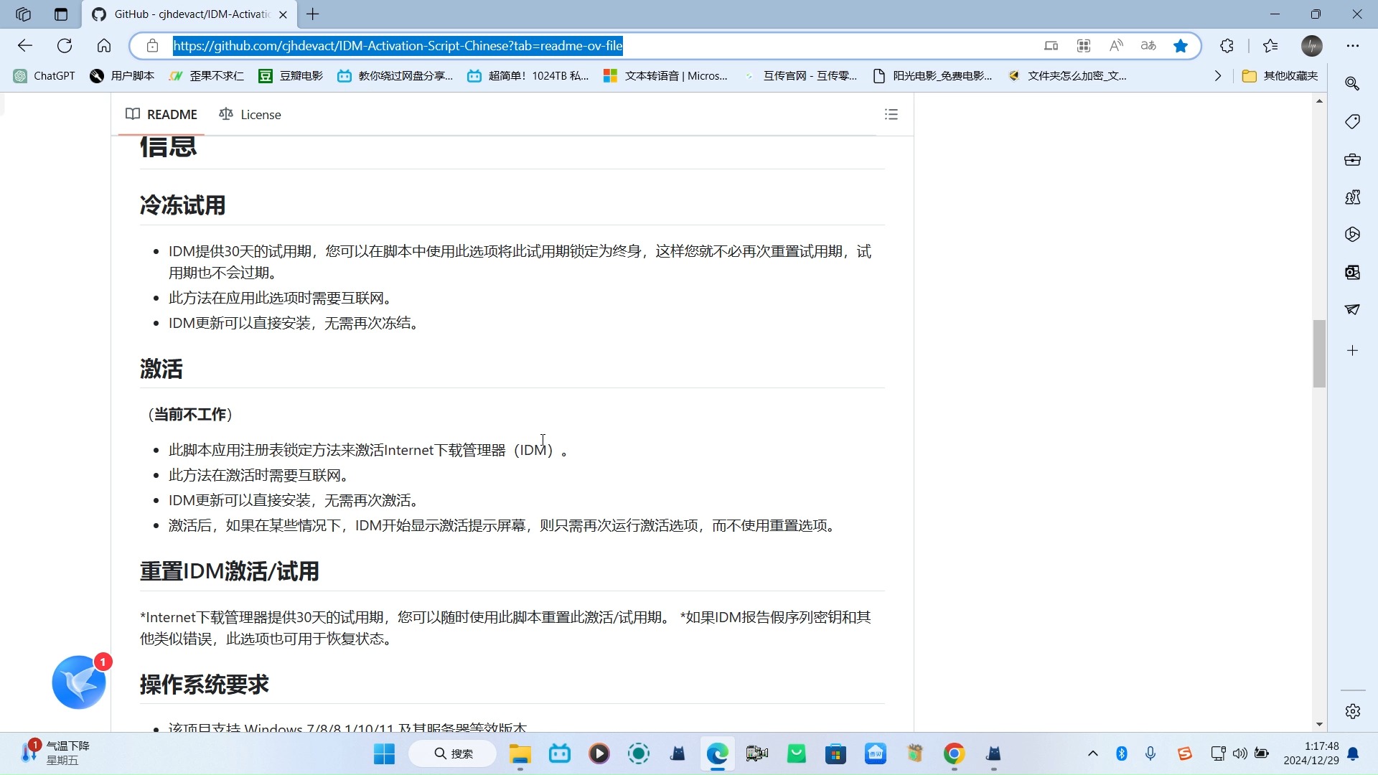Click floating bird assistant icon
1378x775 pixels.
pyautogui.click(x=79, y=682)
